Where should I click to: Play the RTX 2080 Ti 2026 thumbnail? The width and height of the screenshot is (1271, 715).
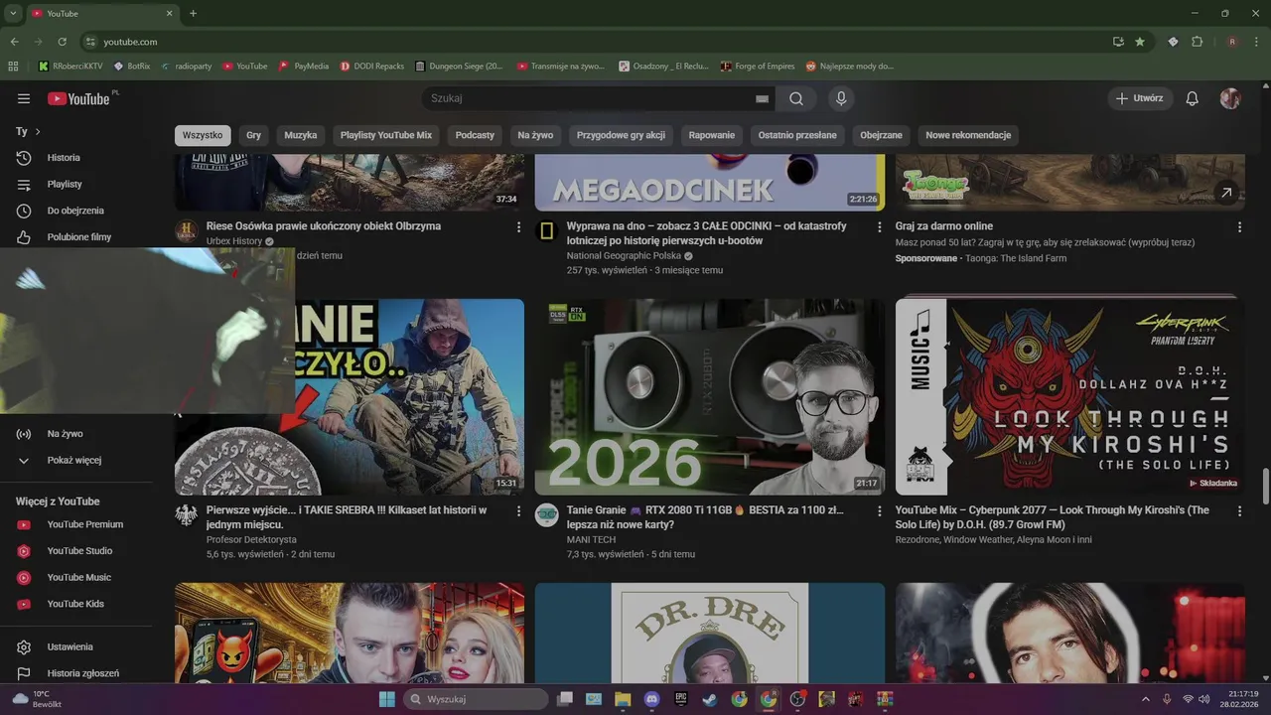pyautogui.click(x=710, y=397)
